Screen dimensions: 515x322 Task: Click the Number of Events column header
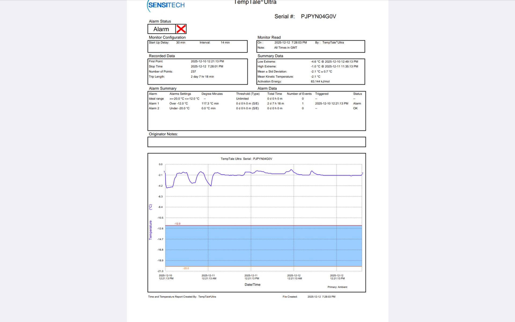pyautogui.click(x=299, y=94)
